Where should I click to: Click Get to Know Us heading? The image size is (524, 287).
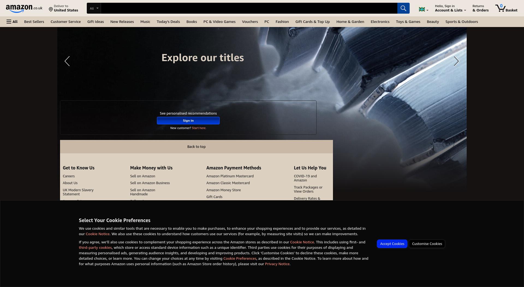(79, 168)
